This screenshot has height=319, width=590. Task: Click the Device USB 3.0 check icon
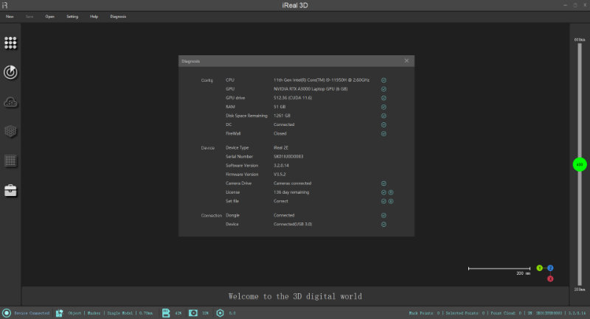coord(383,224)
